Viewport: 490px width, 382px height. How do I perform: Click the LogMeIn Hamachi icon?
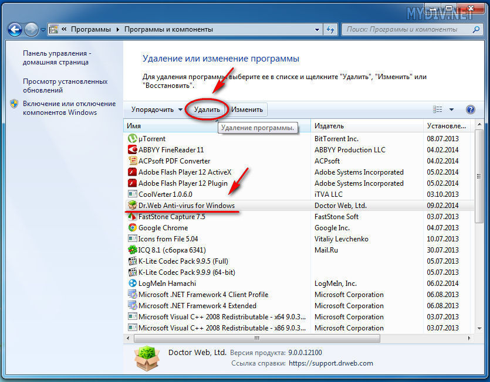tap(133, 283)
